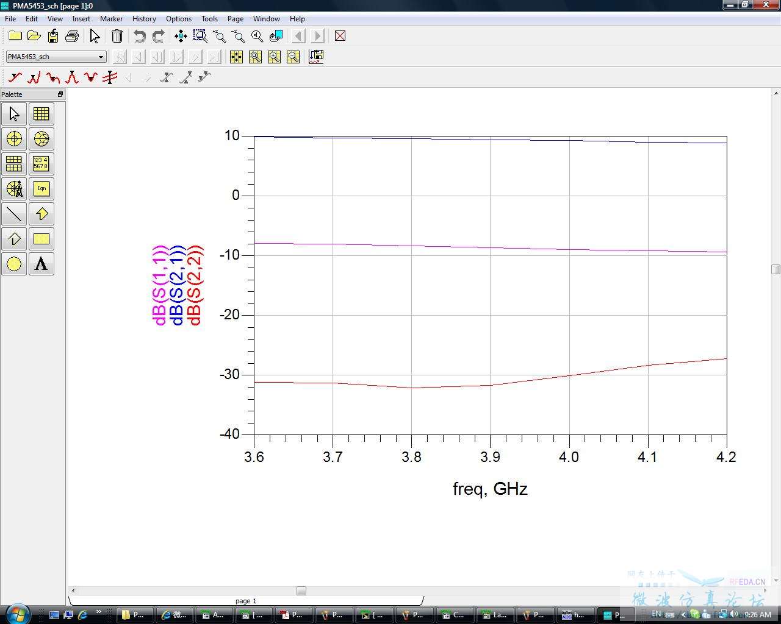
Task: Click the redraw view icon
Action: [x=276, y=36]
